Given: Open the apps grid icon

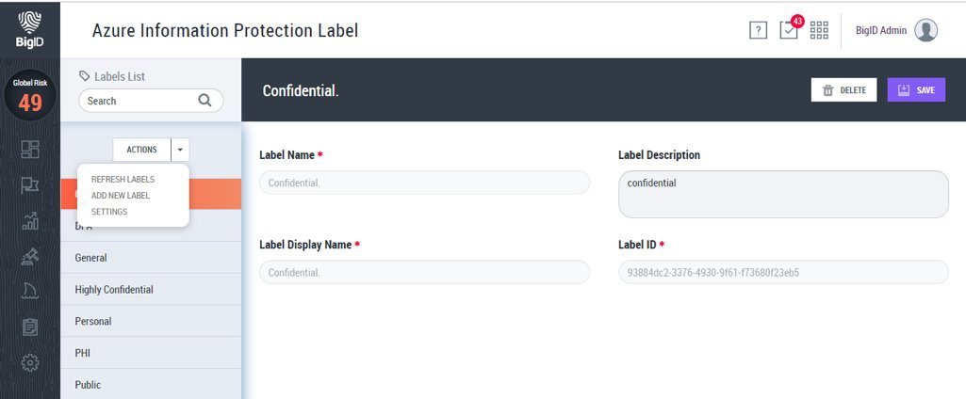Looking at the screenshot, I should tap(819, 30).
